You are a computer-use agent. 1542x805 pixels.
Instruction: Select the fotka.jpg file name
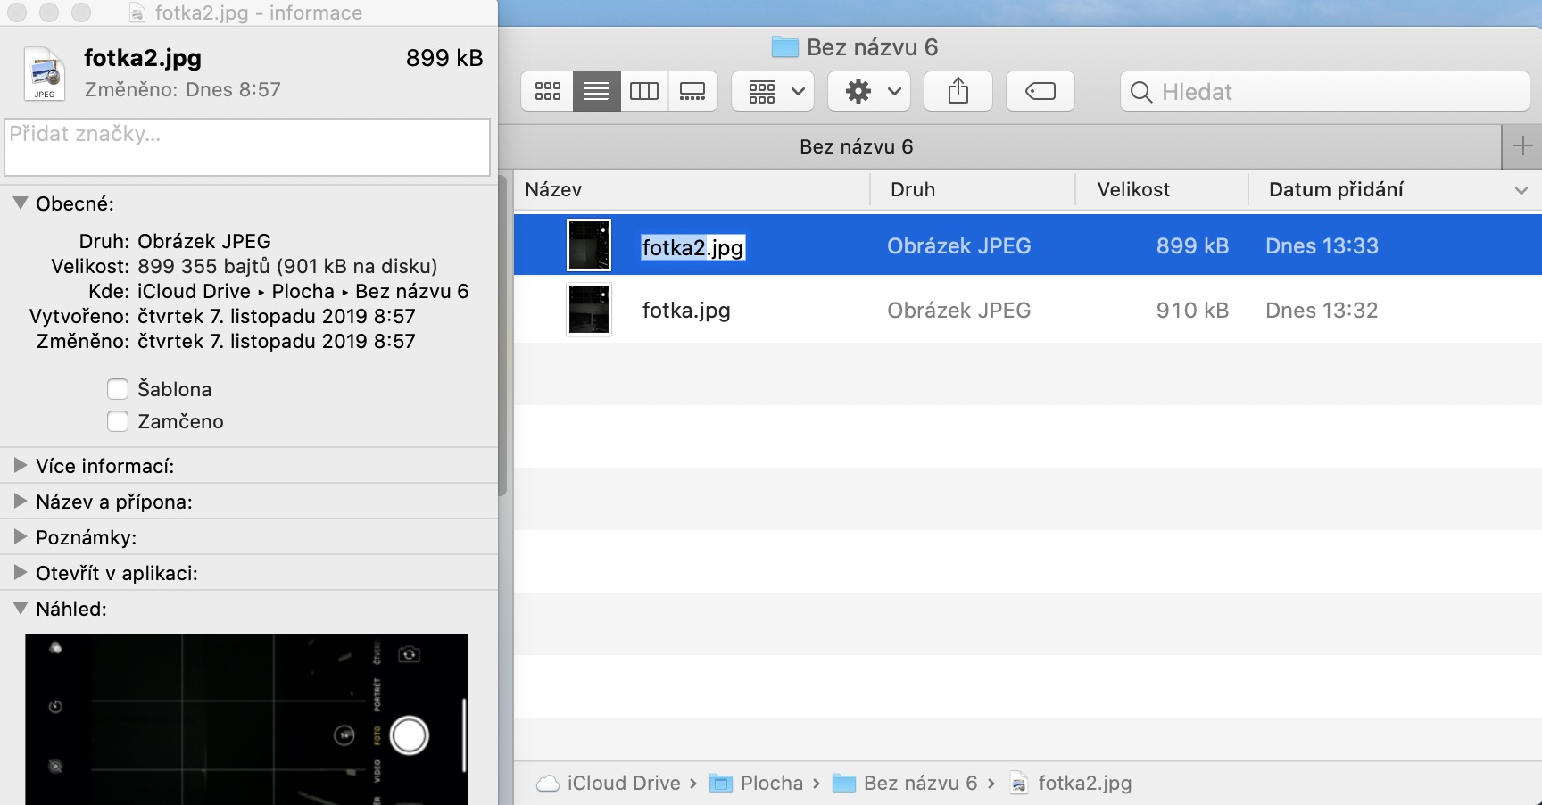[x=686, y=311]
